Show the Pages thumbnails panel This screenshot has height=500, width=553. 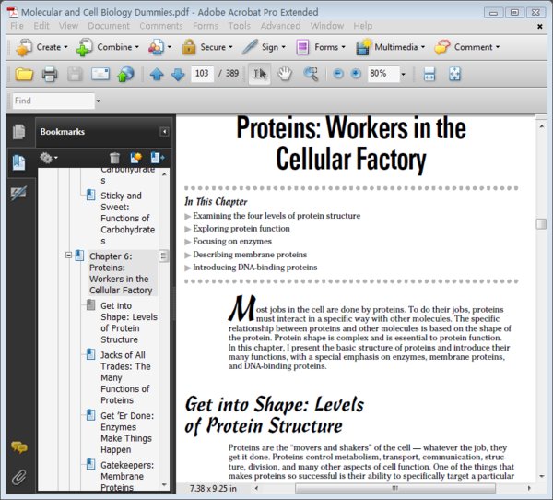pos(18,132)
